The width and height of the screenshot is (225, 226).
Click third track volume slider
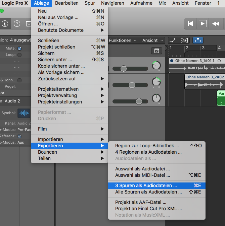tap(130, 101)
